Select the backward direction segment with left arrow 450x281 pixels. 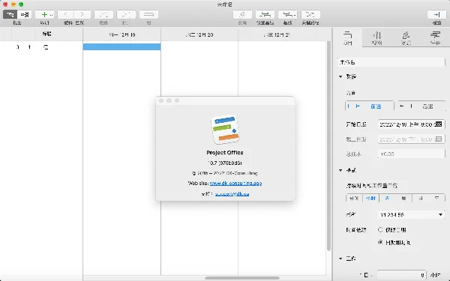[x=421, y=106]
